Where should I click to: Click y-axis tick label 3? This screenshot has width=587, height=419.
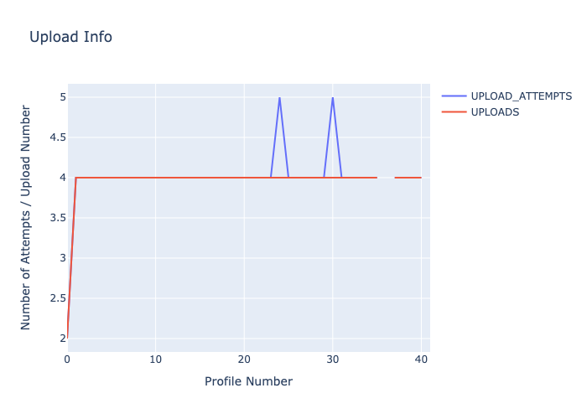point(59,258)
